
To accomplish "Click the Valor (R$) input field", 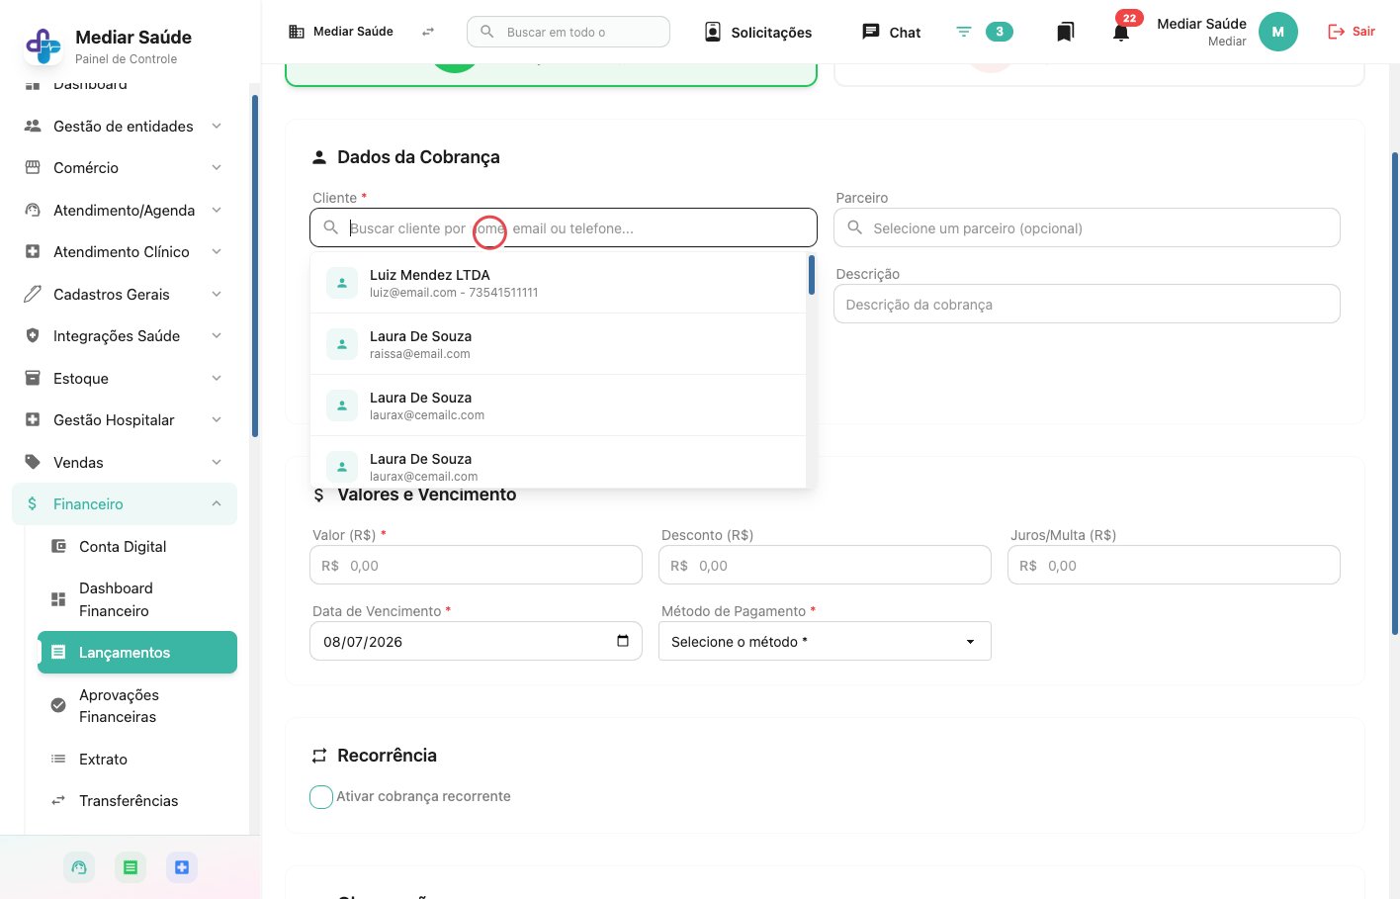I will [x=477, y=566].
